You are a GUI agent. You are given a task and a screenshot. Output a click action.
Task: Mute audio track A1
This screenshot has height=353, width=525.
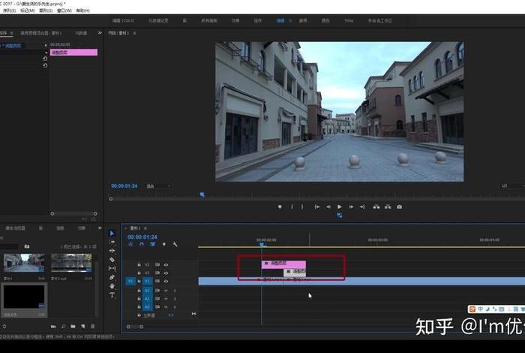pos(166,290)
